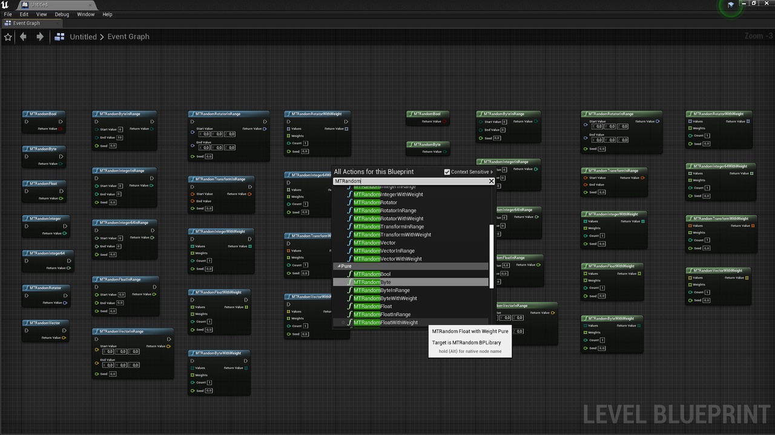Screen dimensions: 775x435
Task: Open the File menu
Action: 8,14
